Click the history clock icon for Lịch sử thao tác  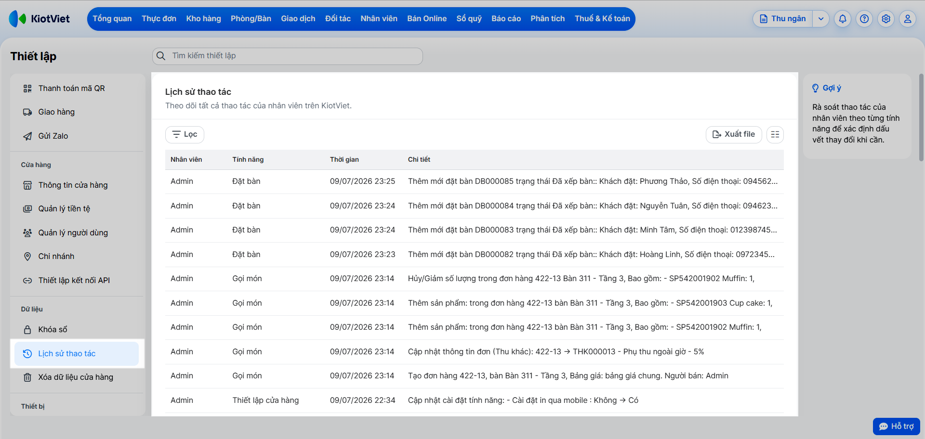point(27,354)
